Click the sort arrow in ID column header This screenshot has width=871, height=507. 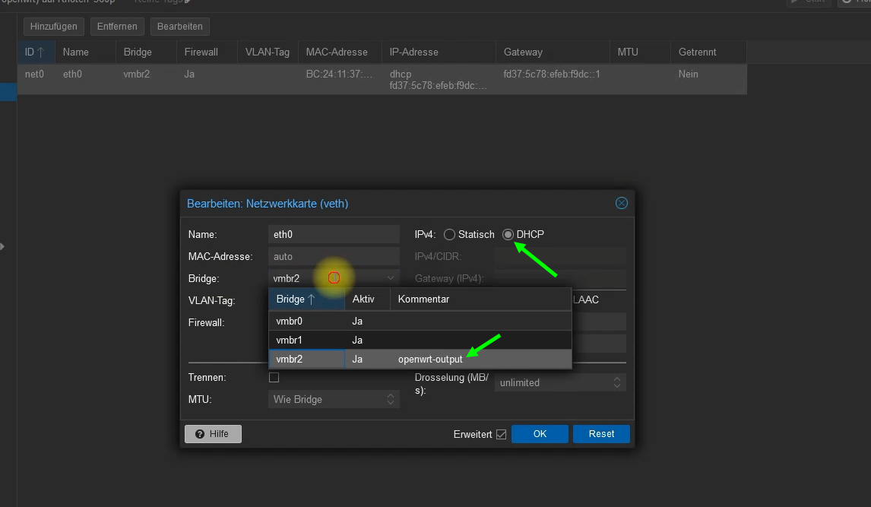tap(41, 52)
